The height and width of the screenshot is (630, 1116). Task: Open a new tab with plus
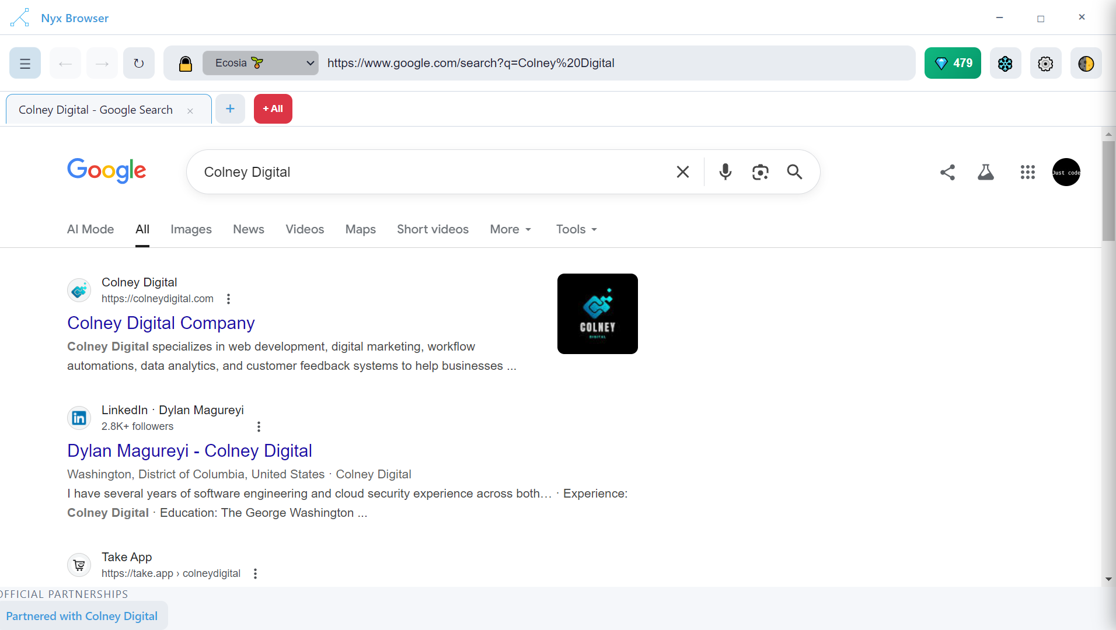coord(231,108)
